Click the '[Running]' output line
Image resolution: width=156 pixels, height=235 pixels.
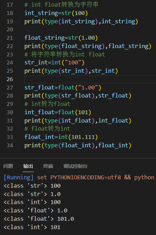click(79, 178)
